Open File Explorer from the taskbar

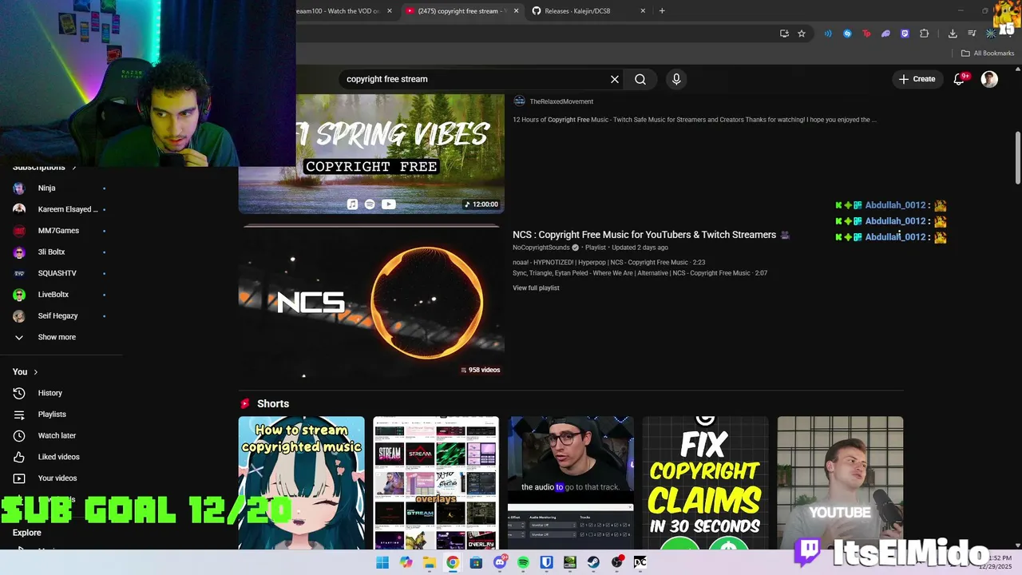(430, 562)
